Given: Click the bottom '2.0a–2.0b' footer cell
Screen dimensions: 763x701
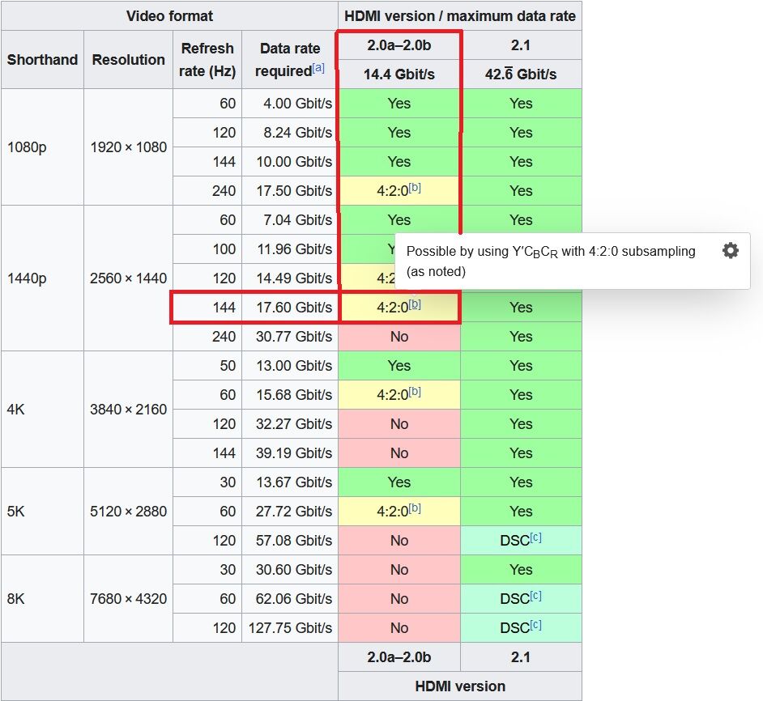Looking at the screenshot, I should point(399,657).
